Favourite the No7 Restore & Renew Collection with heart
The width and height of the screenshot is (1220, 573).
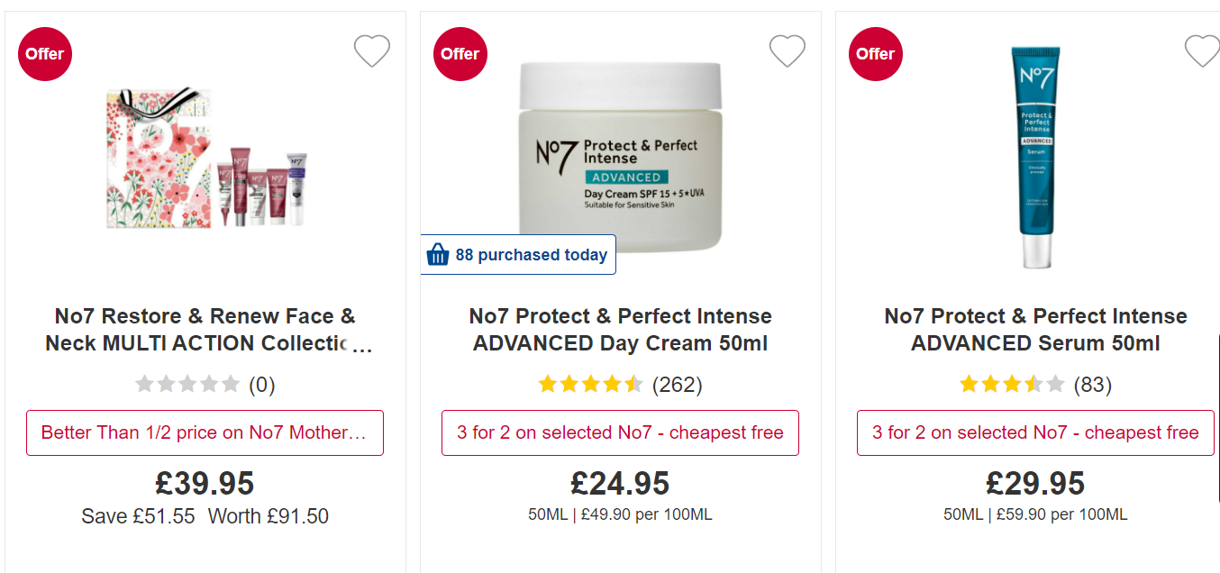371,51
